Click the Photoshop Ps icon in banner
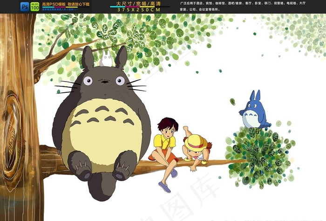This screenshot has height=221, width=326. coord(25,7)
